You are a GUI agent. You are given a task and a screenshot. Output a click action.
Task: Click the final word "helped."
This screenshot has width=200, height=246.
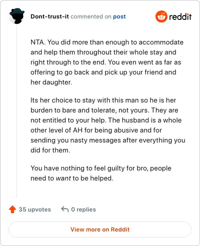[101, 178]
